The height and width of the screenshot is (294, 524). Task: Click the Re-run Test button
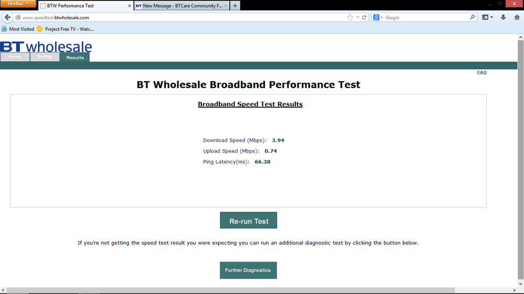(248, 220)
